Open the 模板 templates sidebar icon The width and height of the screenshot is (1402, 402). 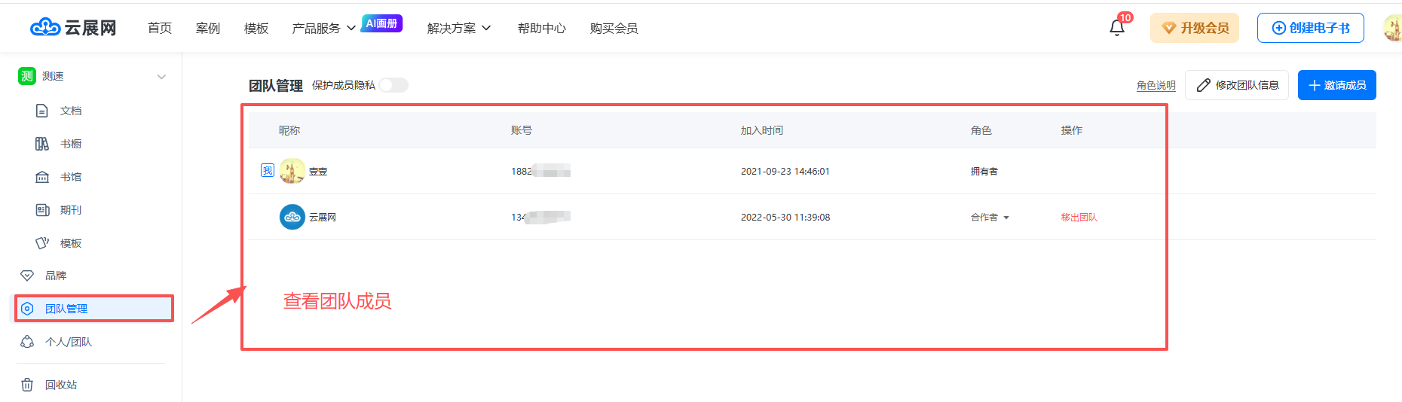pos(42,243)
